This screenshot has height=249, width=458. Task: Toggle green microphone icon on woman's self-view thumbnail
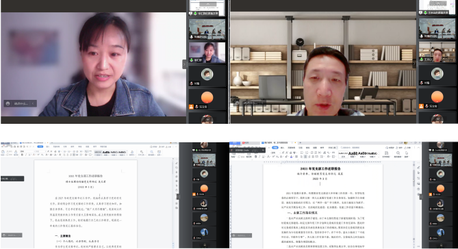(x=192, y=60)
